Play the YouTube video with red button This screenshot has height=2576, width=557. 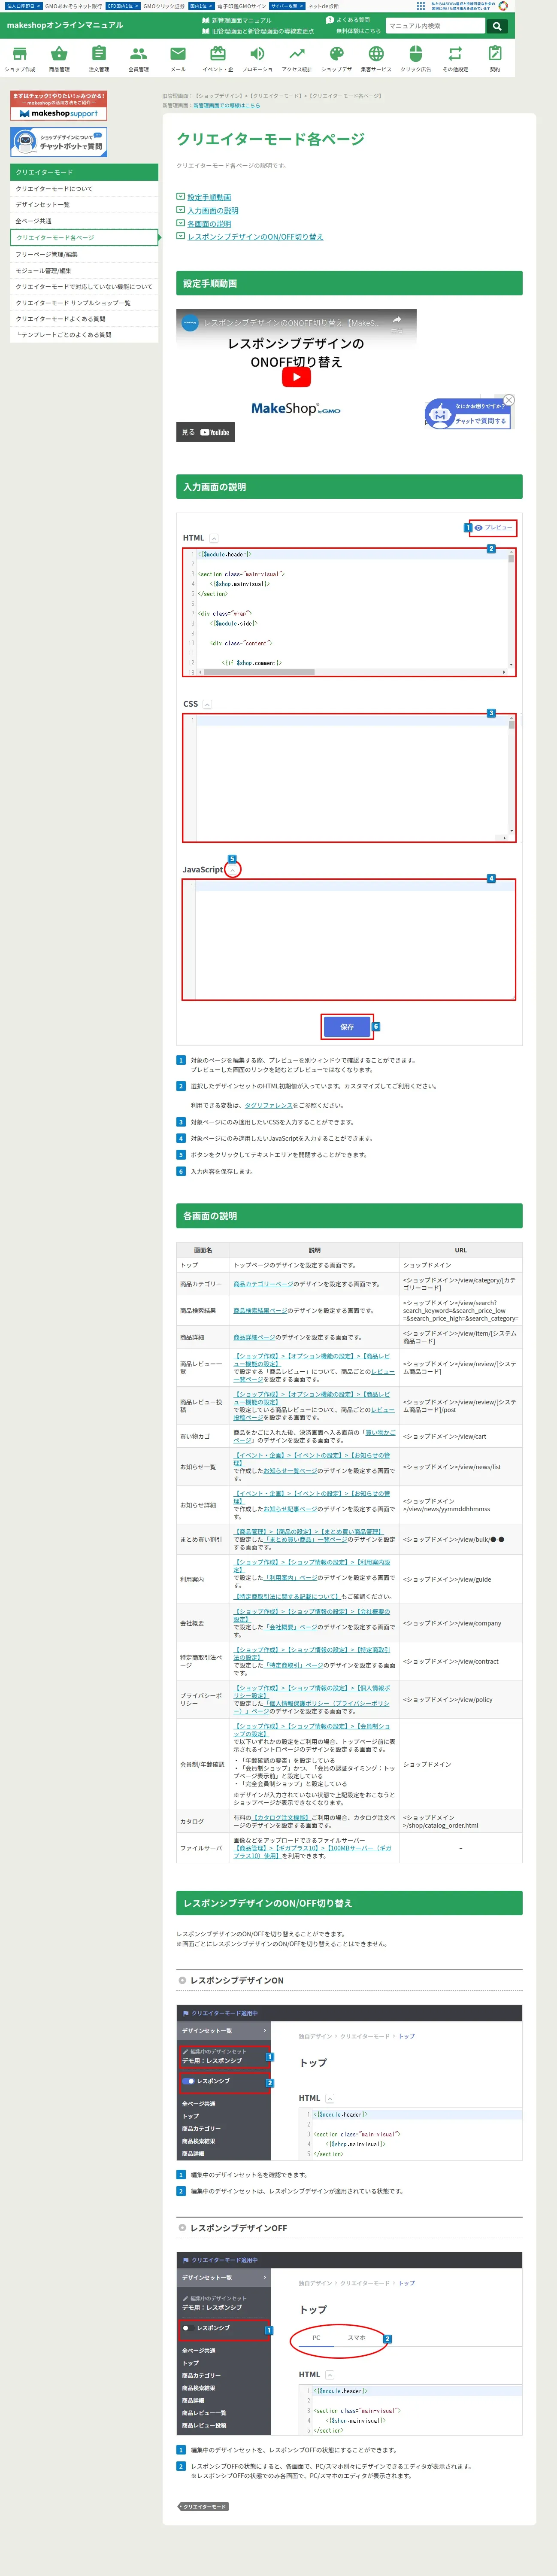[x=296, y=377]
